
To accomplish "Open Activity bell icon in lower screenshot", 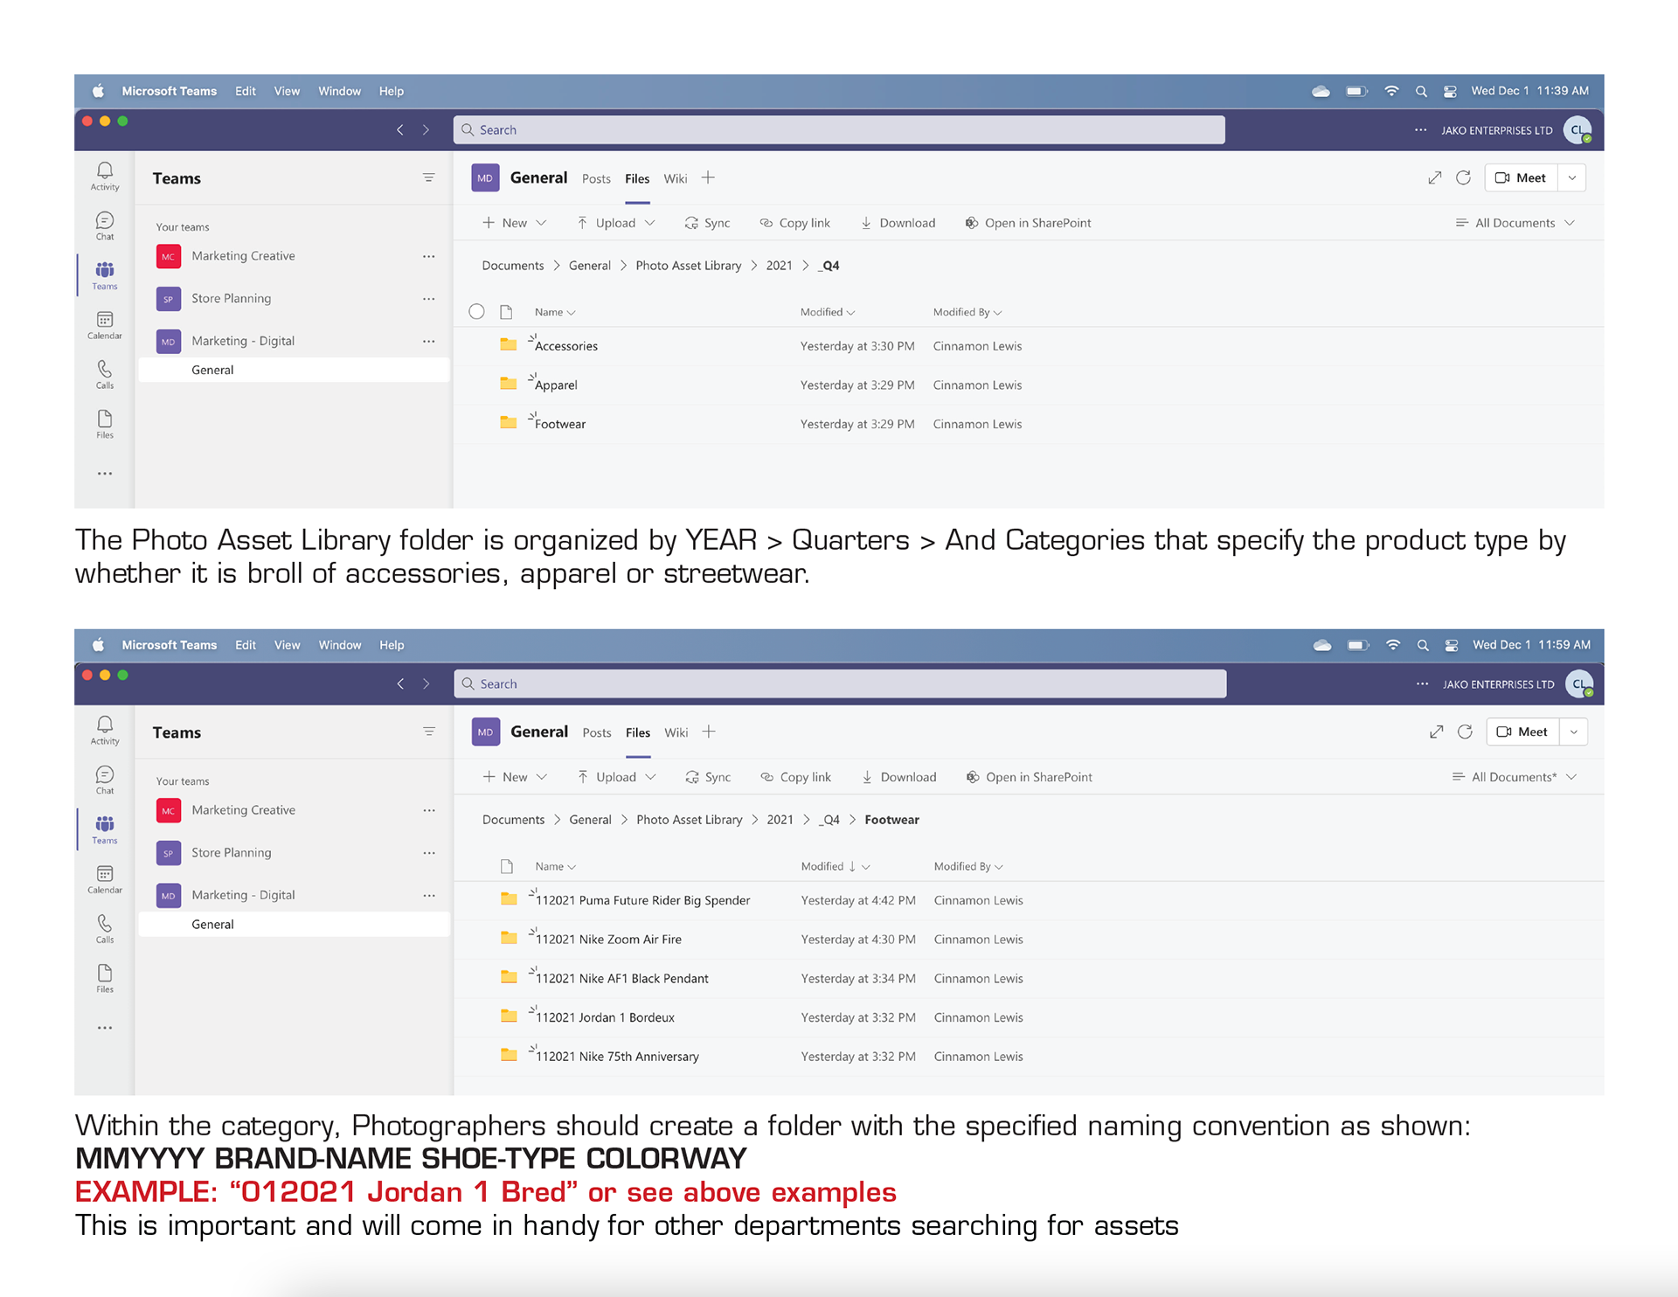I will (105, 729).
